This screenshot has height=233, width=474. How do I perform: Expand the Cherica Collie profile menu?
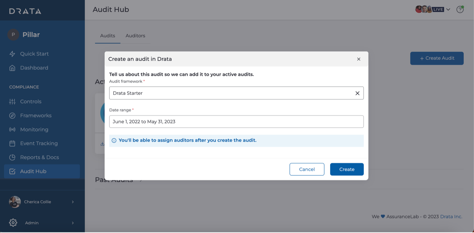pyautogui.click(x=73, y=202)
